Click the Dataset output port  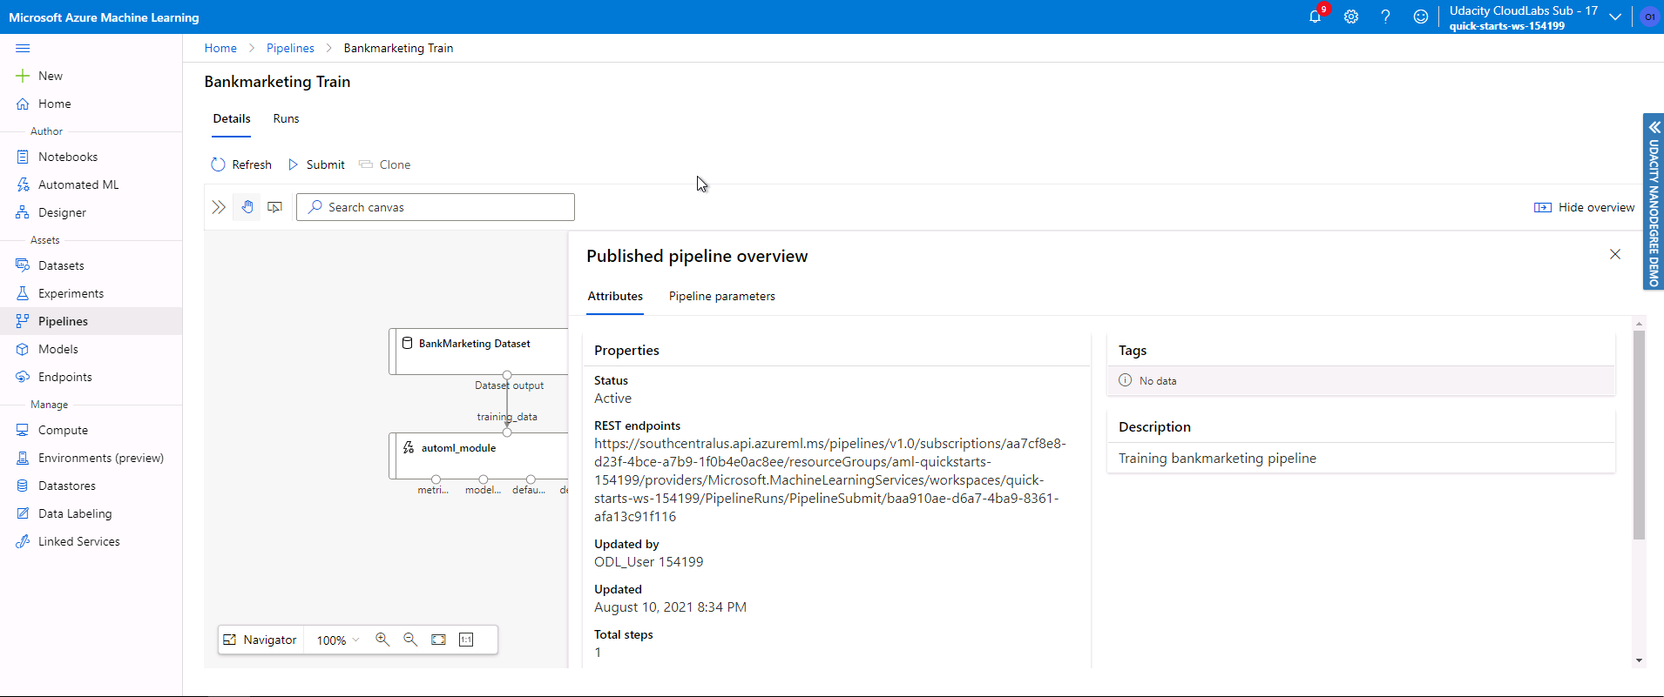click(x=507, y=375)
